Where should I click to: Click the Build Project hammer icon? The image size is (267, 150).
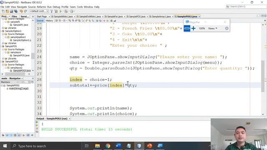coord(52,11)
